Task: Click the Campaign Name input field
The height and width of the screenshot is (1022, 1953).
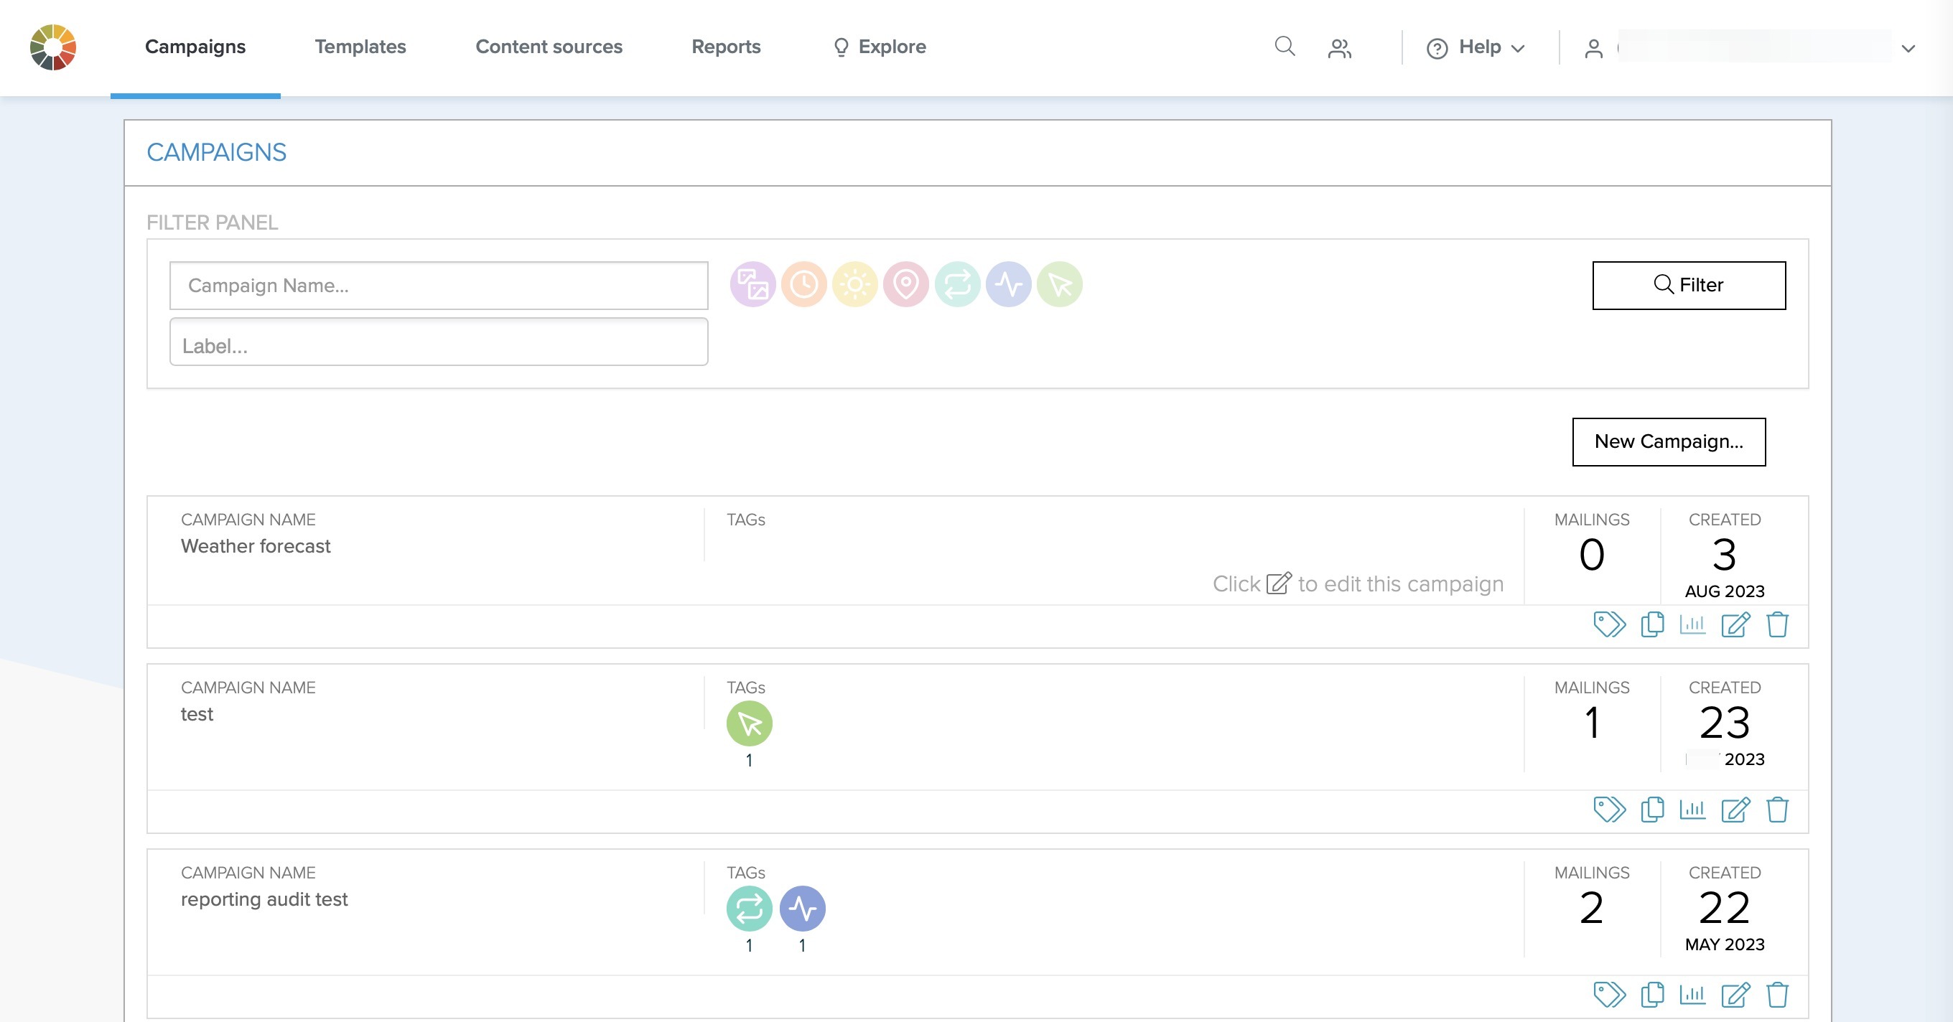Action: point(438,286)
